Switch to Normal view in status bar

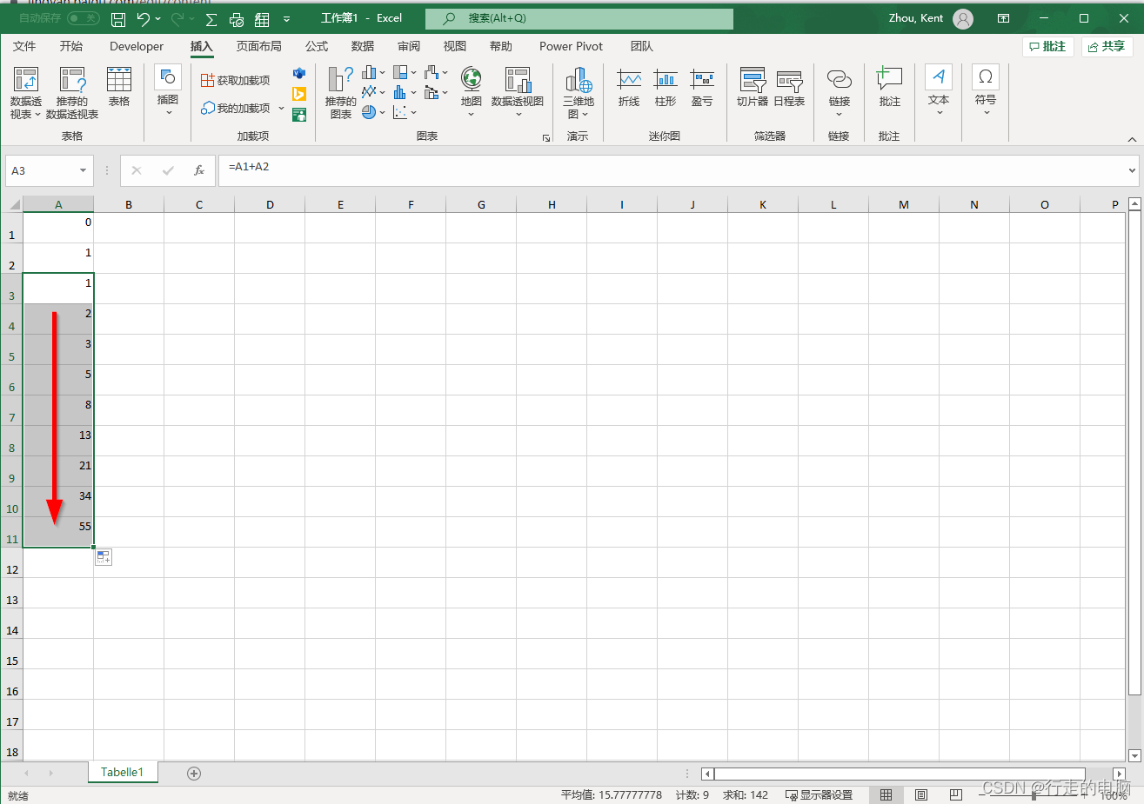(886, 794)
